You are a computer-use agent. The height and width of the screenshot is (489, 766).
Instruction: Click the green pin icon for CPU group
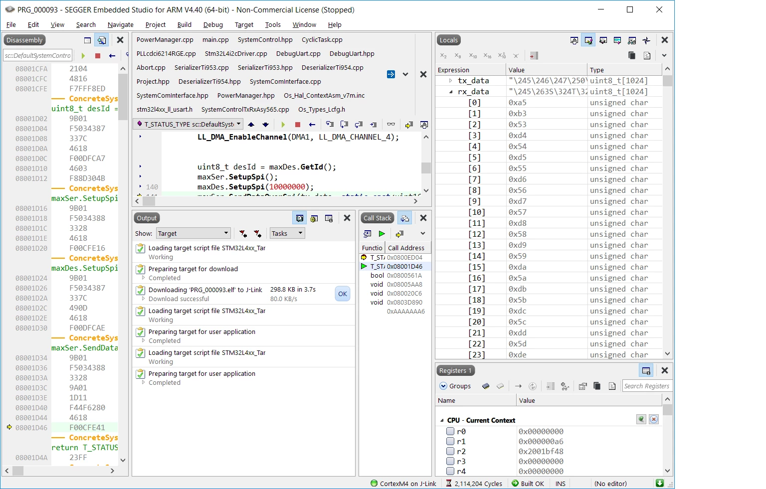pos(641,419)
